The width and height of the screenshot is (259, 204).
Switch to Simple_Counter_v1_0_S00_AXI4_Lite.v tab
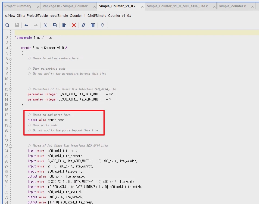177,6
